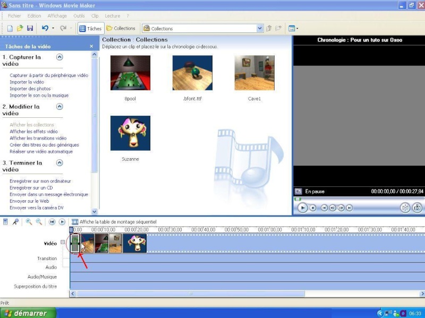Close the Tâches de la vidéo pane
The width and height of the screenshot is (425, 318).
91,46
